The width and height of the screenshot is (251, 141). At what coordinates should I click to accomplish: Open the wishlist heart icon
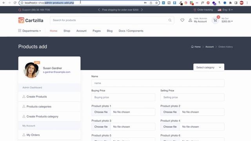(182, 20)
